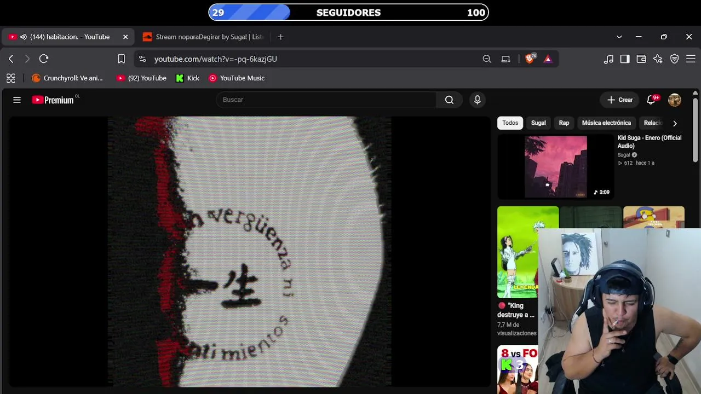Focus the address bar URL
Screen dimensions: 701x394
[x=216, y=59]
